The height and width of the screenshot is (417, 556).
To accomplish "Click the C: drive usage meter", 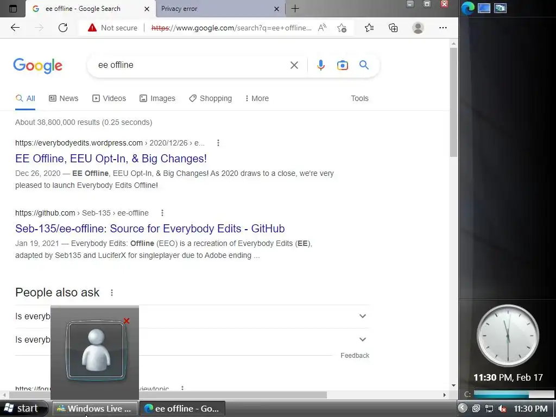I will 514,394.
